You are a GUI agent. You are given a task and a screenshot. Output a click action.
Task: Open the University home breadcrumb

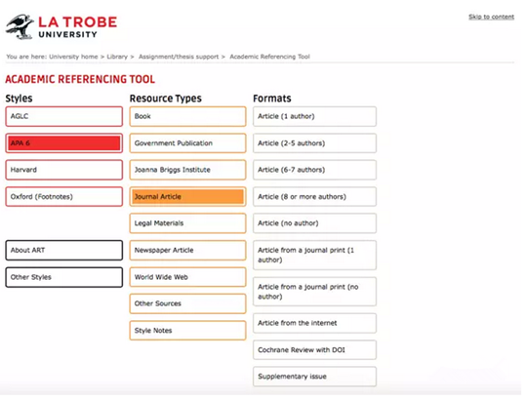(x=73, y=57)
